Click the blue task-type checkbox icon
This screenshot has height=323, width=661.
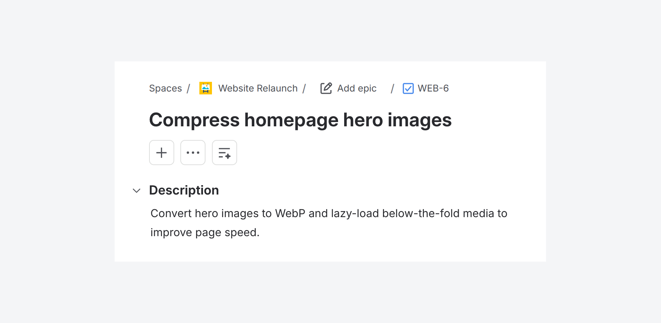click(408, 88)
